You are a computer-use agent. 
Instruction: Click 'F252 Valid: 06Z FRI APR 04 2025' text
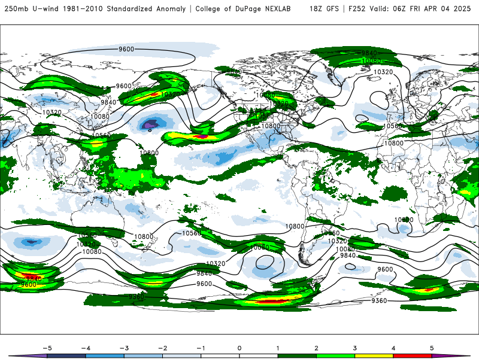tap(410, 8)
